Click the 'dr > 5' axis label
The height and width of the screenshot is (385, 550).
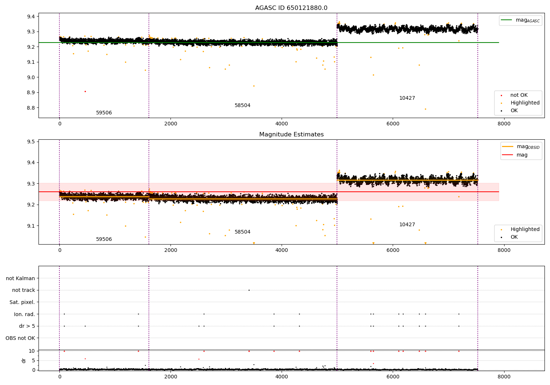(x=27, y=326)
